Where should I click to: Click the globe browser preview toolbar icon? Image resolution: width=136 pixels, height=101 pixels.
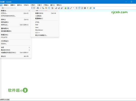click(90, 8)
